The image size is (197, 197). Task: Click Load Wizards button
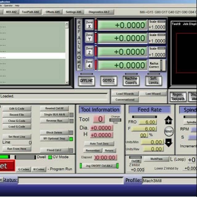pos(125,94)
